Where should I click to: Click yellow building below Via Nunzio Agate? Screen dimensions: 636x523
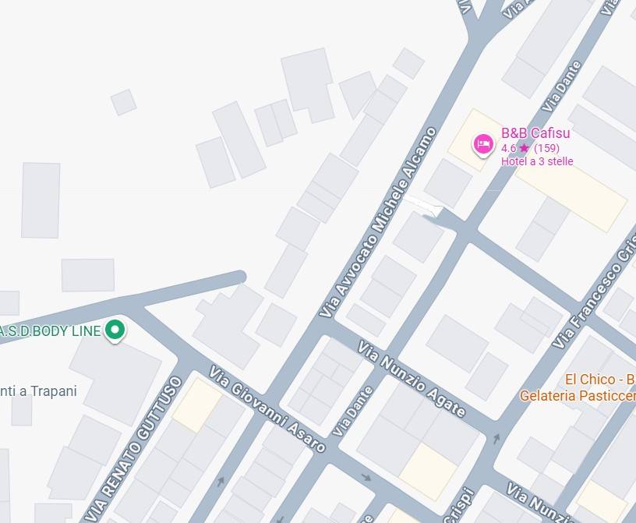click(429, 472)
